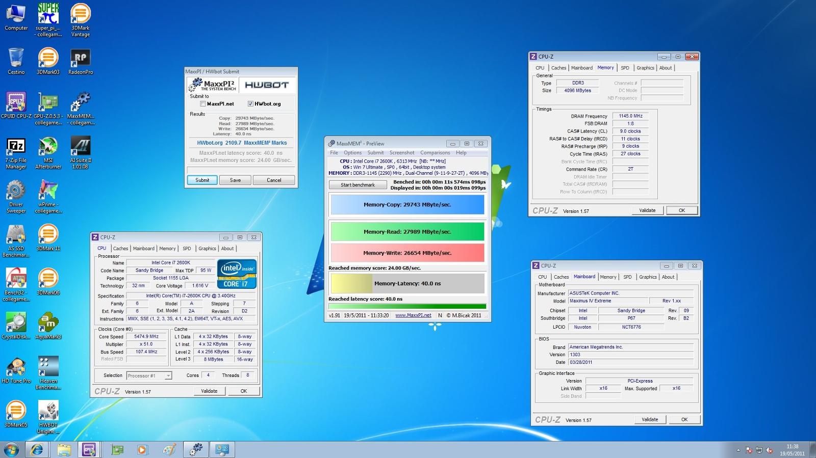Click the Memory-Latency result bar
The image size is (816, 458).
[x=407, y=284]
